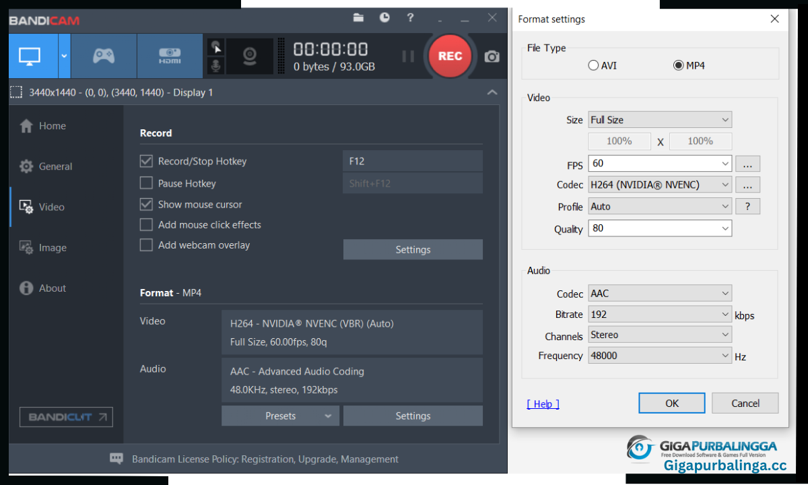This screenshot has width=808, height=485.
Task: Toggle Show mouse cursor checkbox
Action: click(x=146, y=204)
